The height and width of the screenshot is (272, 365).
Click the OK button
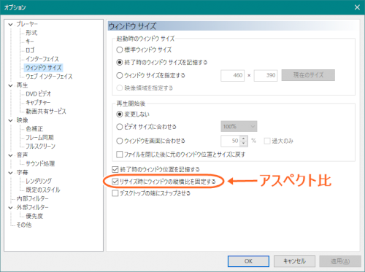[248, 261]
